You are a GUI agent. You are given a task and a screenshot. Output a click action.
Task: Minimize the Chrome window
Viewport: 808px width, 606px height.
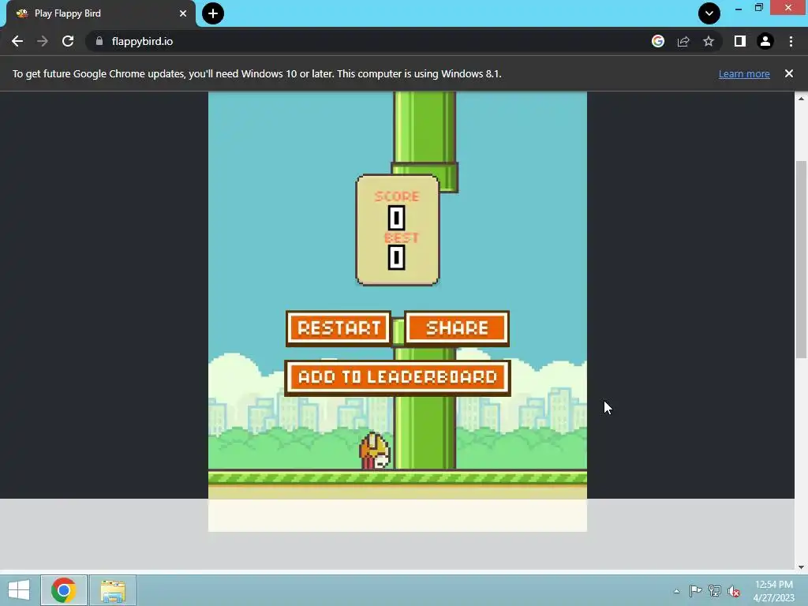point(739,8)
